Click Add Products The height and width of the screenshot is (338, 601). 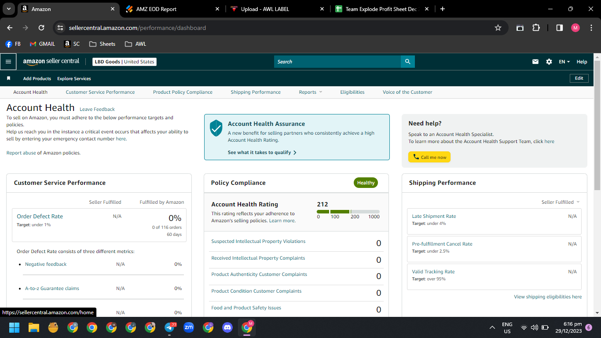pyautogui.click(x=37, y=78)
